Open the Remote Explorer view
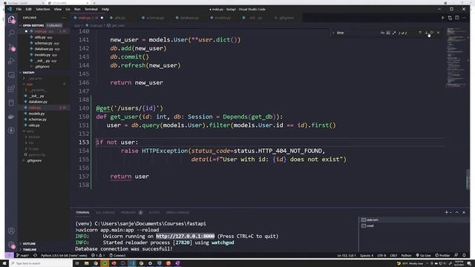Viewport: 475px width, 267px height. point(12,75)
